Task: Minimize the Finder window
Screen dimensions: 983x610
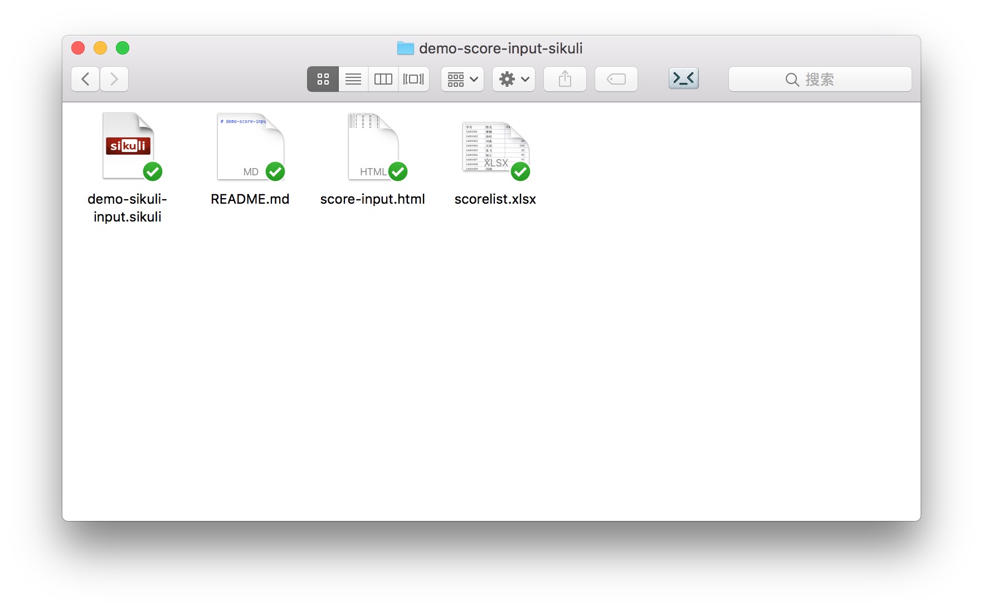Action: point(100,48)
